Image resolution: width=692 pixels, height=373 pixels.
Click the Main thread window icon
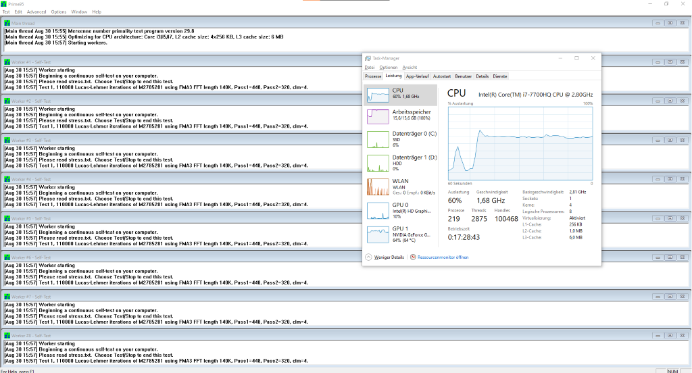coord(7,23)
